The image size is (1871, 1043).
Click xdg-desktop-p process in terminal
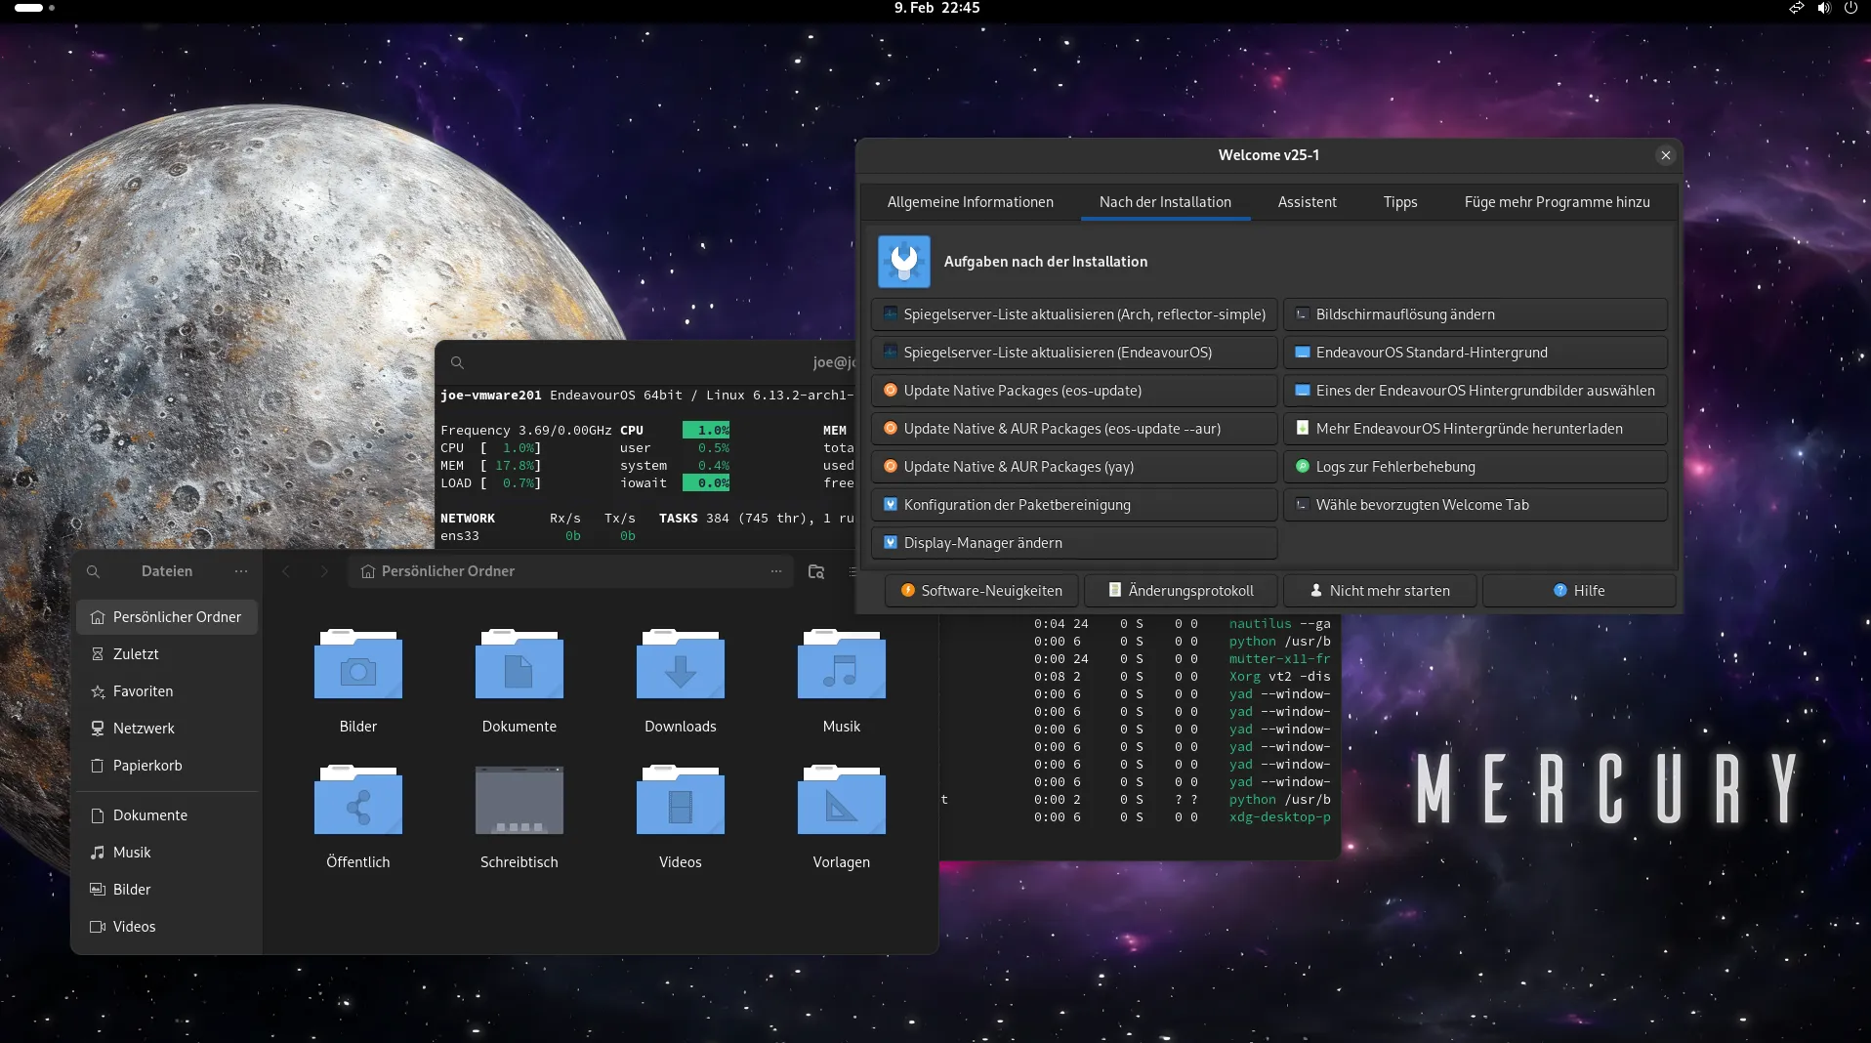(x=1279, y=817)
